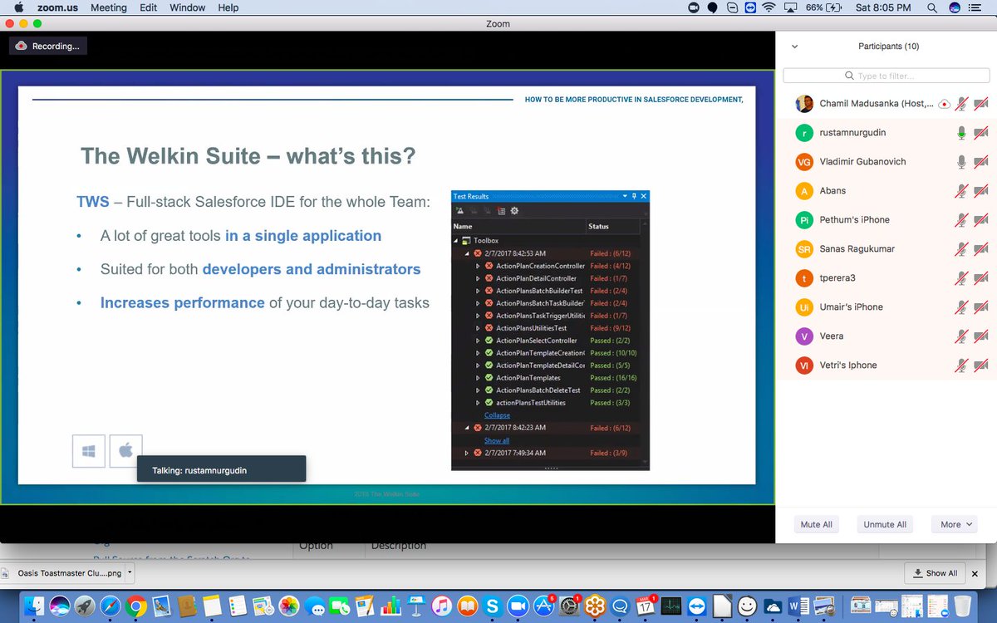Click the orange VG avatar
Image resolution: width=997 pixels, height=623 pixels.
coord(804,162)
